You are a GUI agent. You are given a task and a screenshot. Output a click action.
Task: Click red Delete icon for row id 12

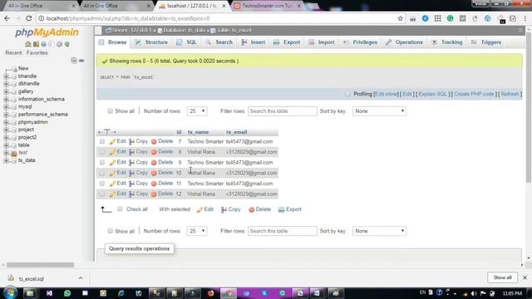(154, 194)
